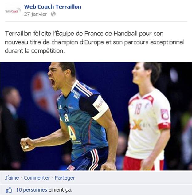Click the red emblem on white sleeve
Image resolution: width=192 pixels, height=195 pixels.
pyautogui.click(x=165, y=114)
